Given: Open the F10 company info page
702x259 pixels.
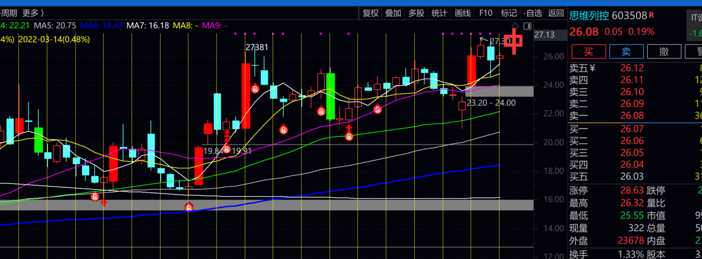Looking at the screenshot, I should point(485,13).
